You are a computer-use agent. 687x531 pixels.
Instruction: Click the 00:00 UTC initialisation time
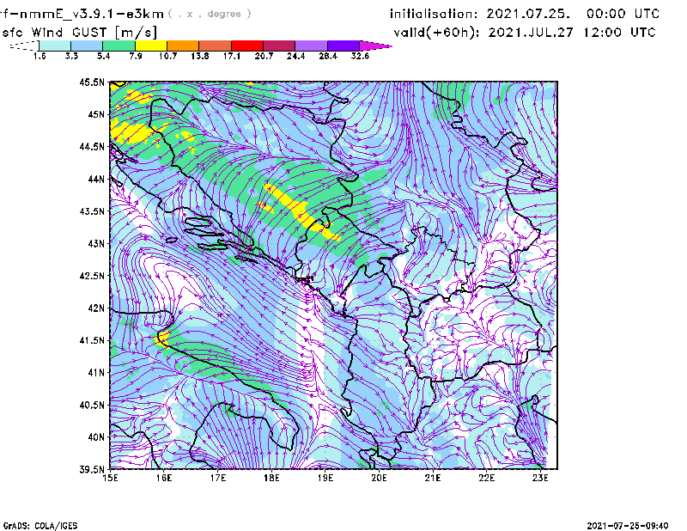click(623, 14)
